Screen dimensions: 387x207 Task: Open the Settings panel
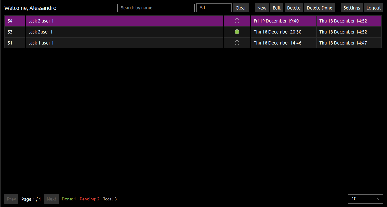352,8
